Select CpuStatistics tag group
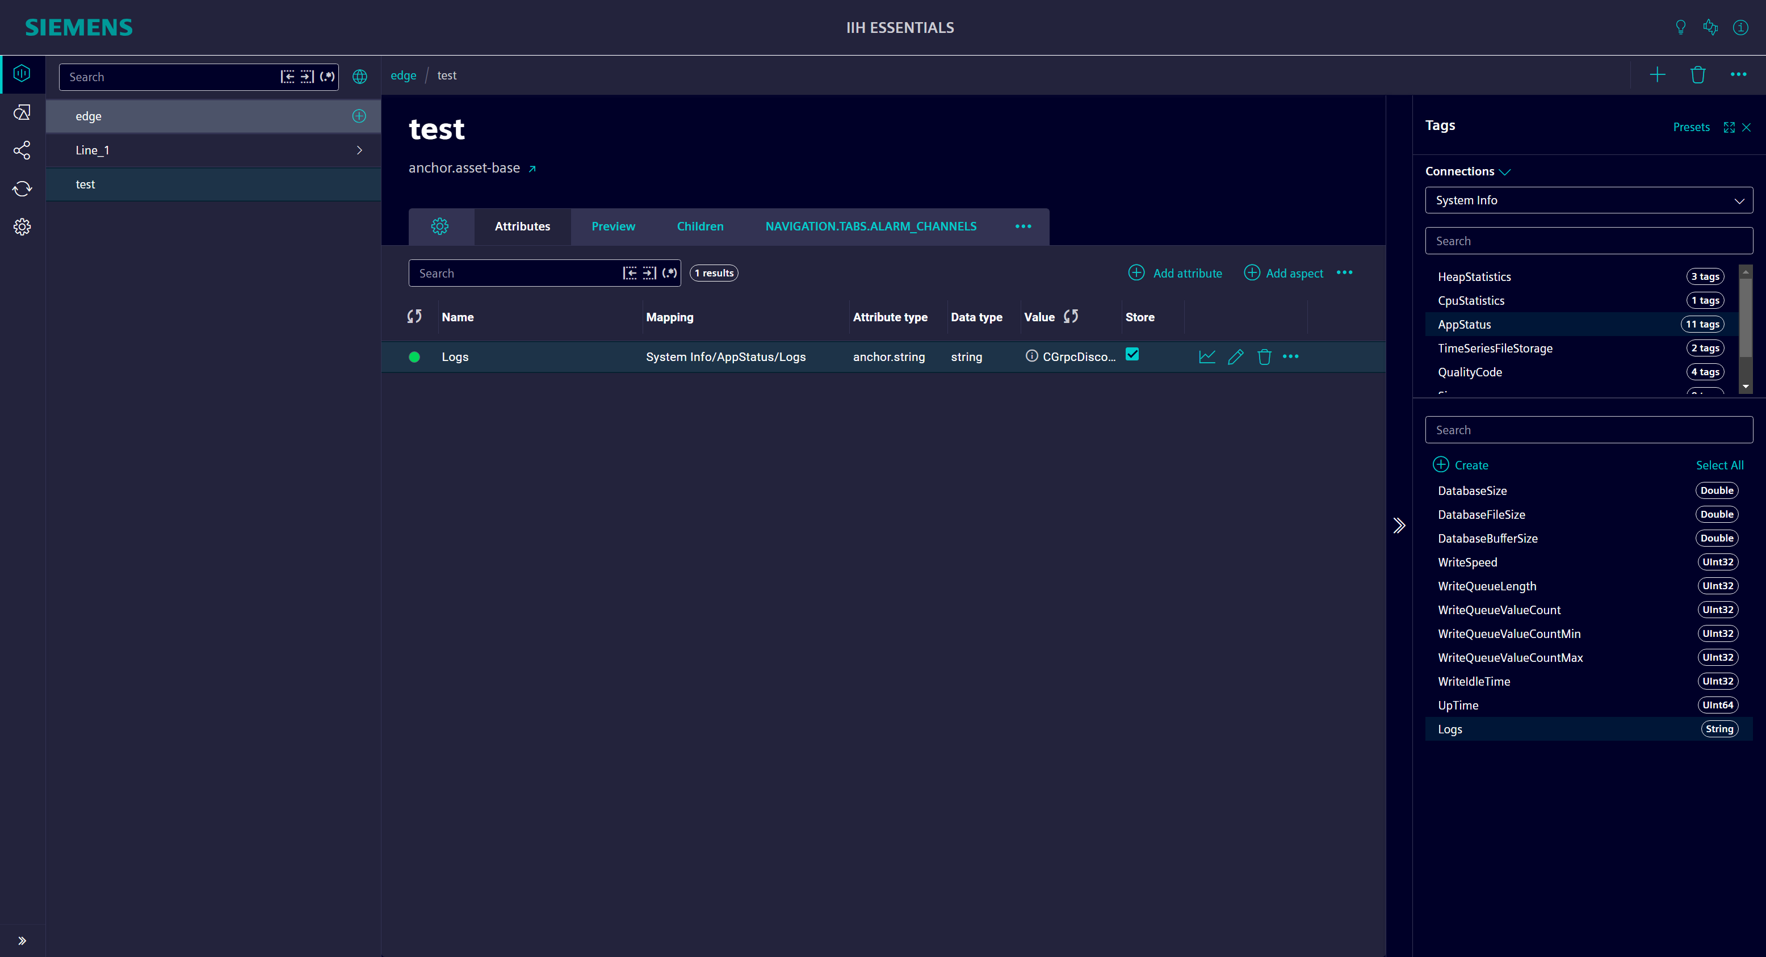This screenshot has height=957, width=1766. pos(1581,300)
